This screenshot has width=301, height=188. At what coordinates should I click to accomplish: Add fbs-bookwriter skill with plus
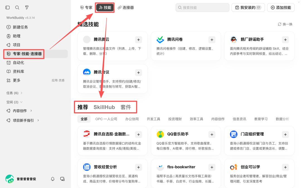[x=212, y=167]
